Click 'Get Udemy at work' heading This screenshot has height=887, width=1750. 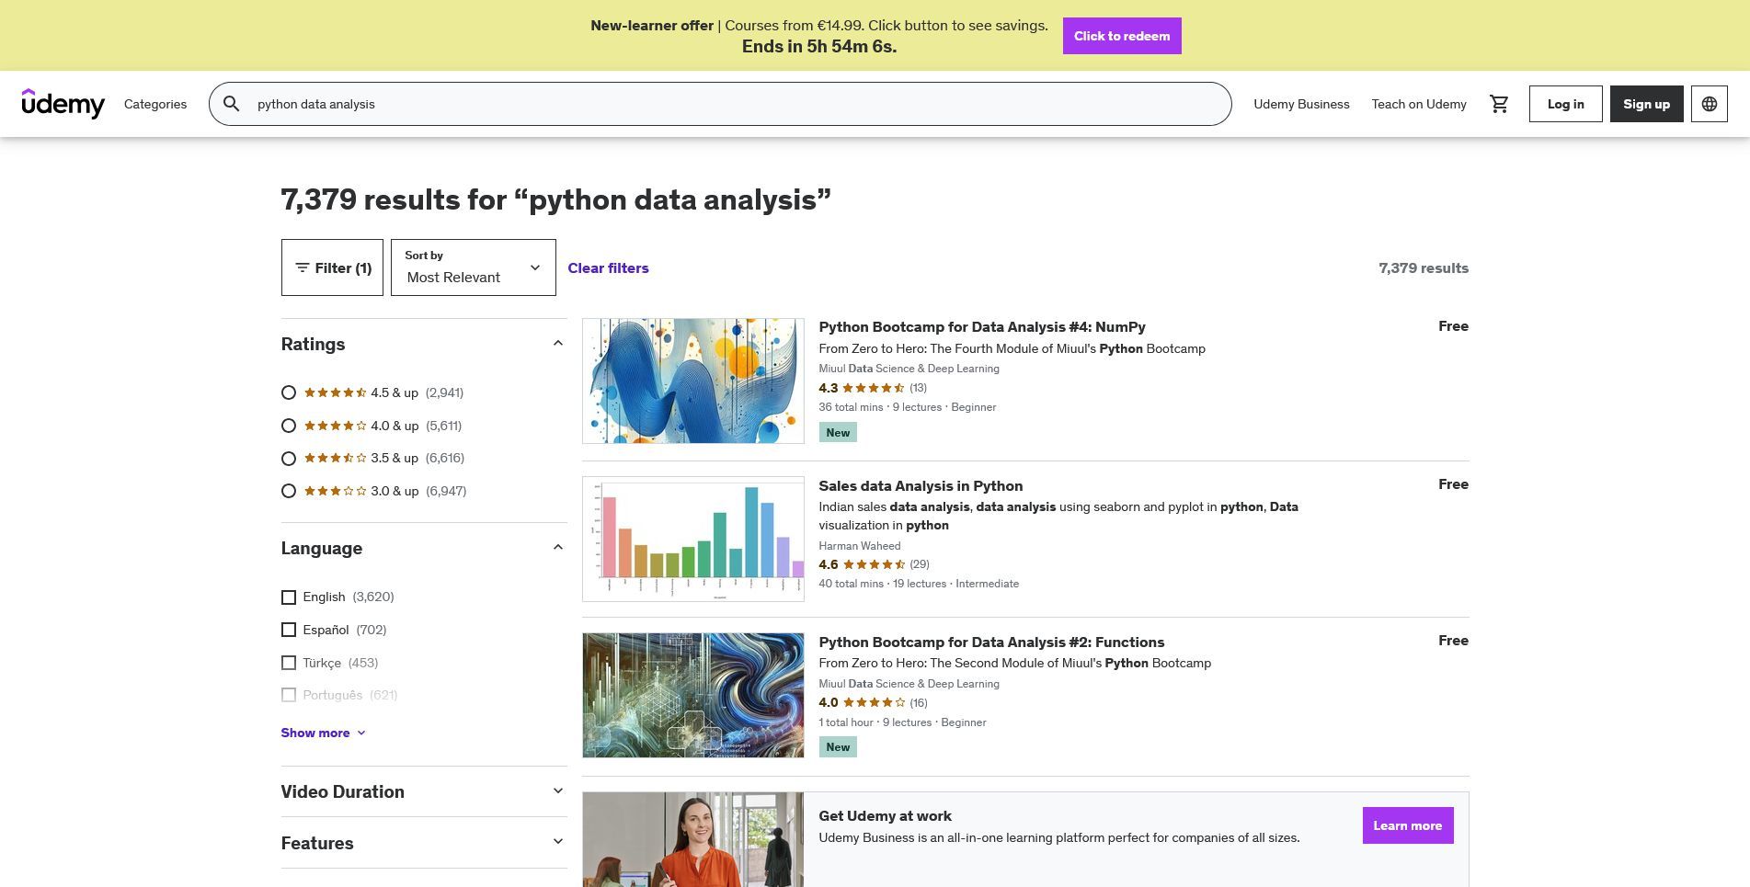coord(885,815)
